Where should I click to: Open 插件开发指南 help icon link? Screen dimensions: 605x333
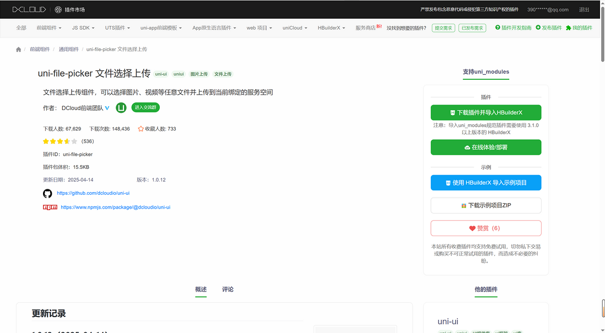[x=513, y=28]
